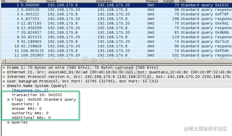Image resolution: width=232 pixels, height=136 pixels.
Task: Select packet 10 at time 92.238816
Action: coord(117,46)
